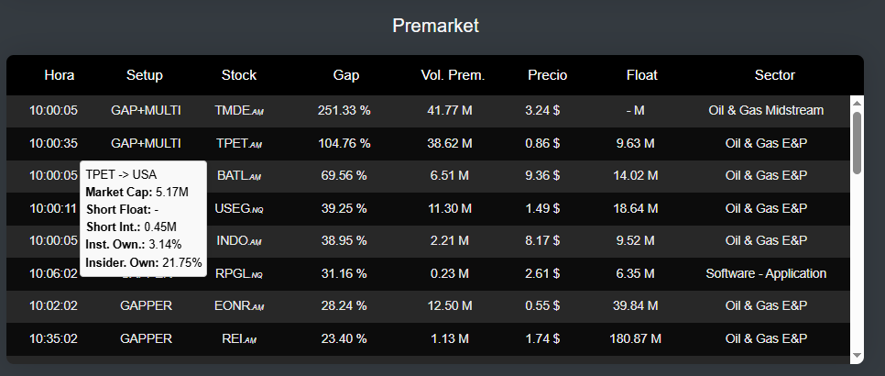Click the 0.86 $ price cell
The image size is (885, 376).
click(542, 143)
